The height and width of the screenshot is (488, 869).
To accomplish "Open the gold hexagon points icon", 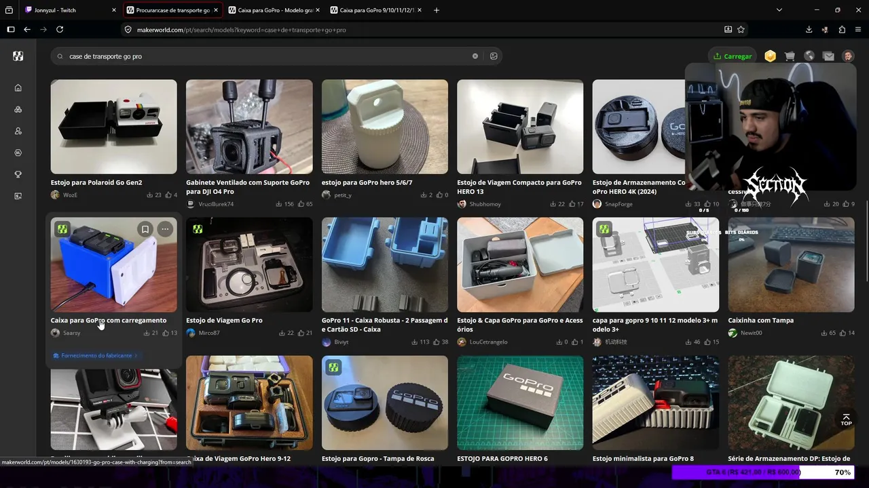I will click(x=770, y=56).
